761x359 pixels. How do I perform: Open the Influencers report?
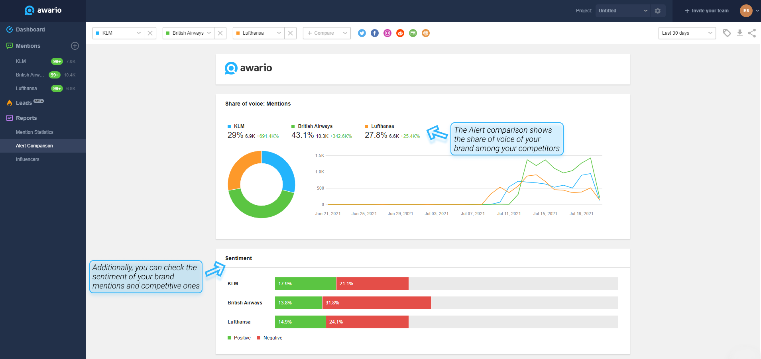(28, 159)
